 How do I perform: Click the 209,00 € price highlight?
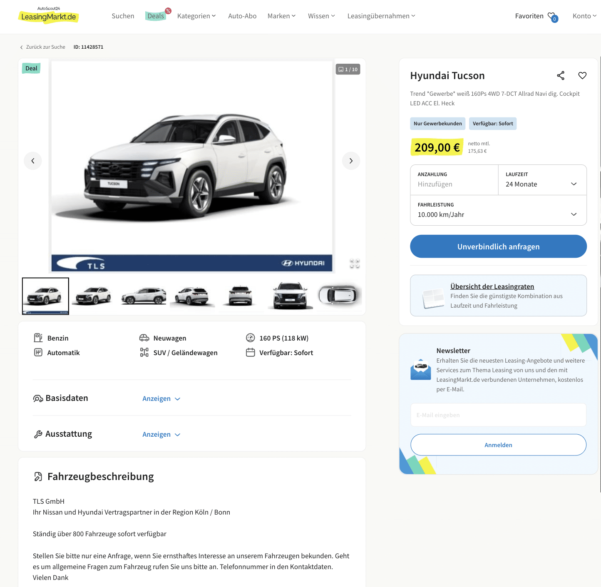[437, 147]
